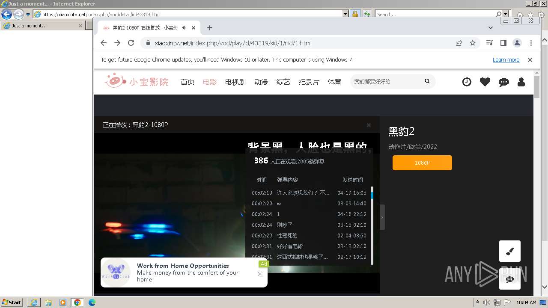Click the lock icon in Internet Explorer's address bar
The height and width of the screenshot is (308, 548).
[x=355, y=14]
